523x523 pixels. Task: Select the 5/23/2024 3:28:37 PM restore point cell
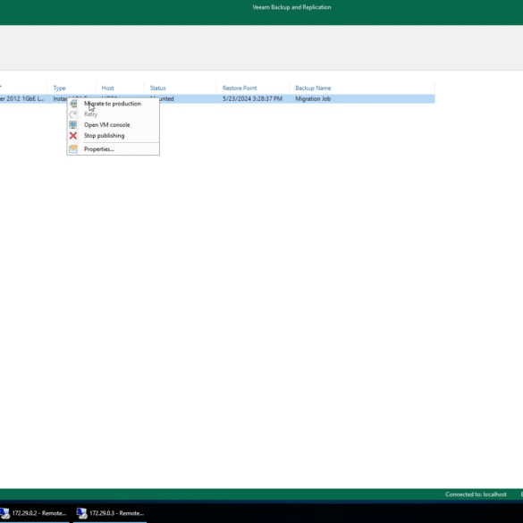click(252, 98)
